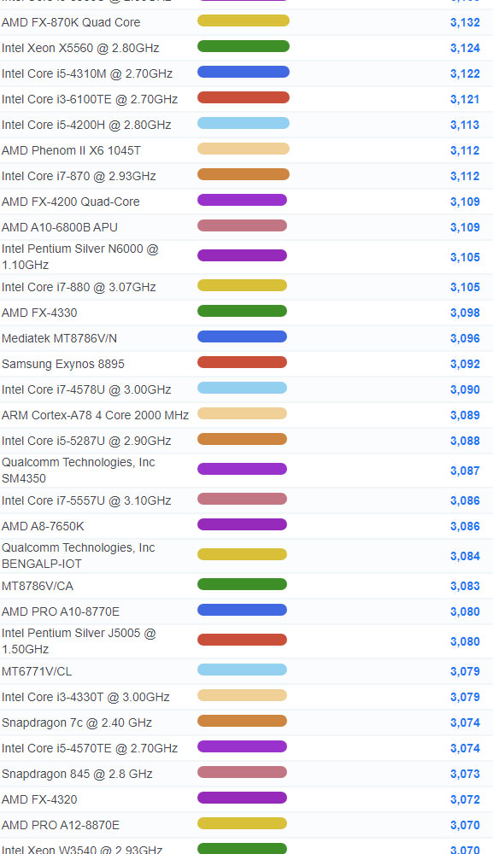This screenshot has width=493, height=854.
Task: Open the 3,121 score link
Action: click(465, 99)
